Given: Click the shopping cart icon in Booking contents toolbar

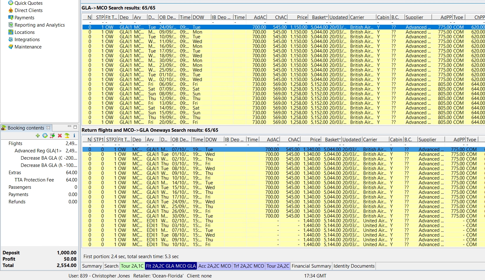Looking at the screenshot, I should coord(52,136).
